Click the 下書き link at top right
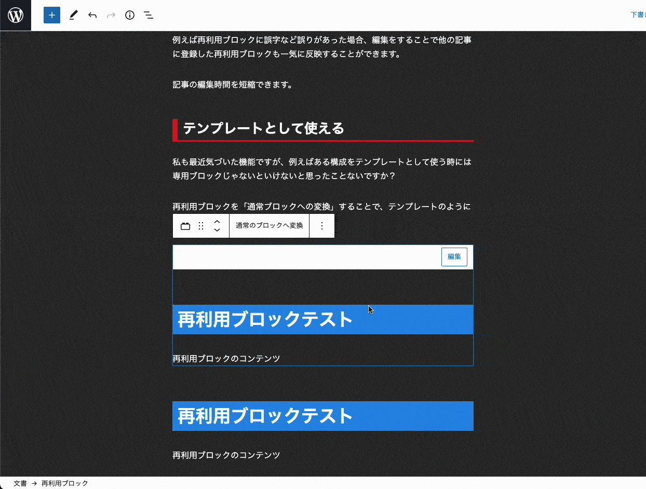646x489 pixels. click(638, 15)
